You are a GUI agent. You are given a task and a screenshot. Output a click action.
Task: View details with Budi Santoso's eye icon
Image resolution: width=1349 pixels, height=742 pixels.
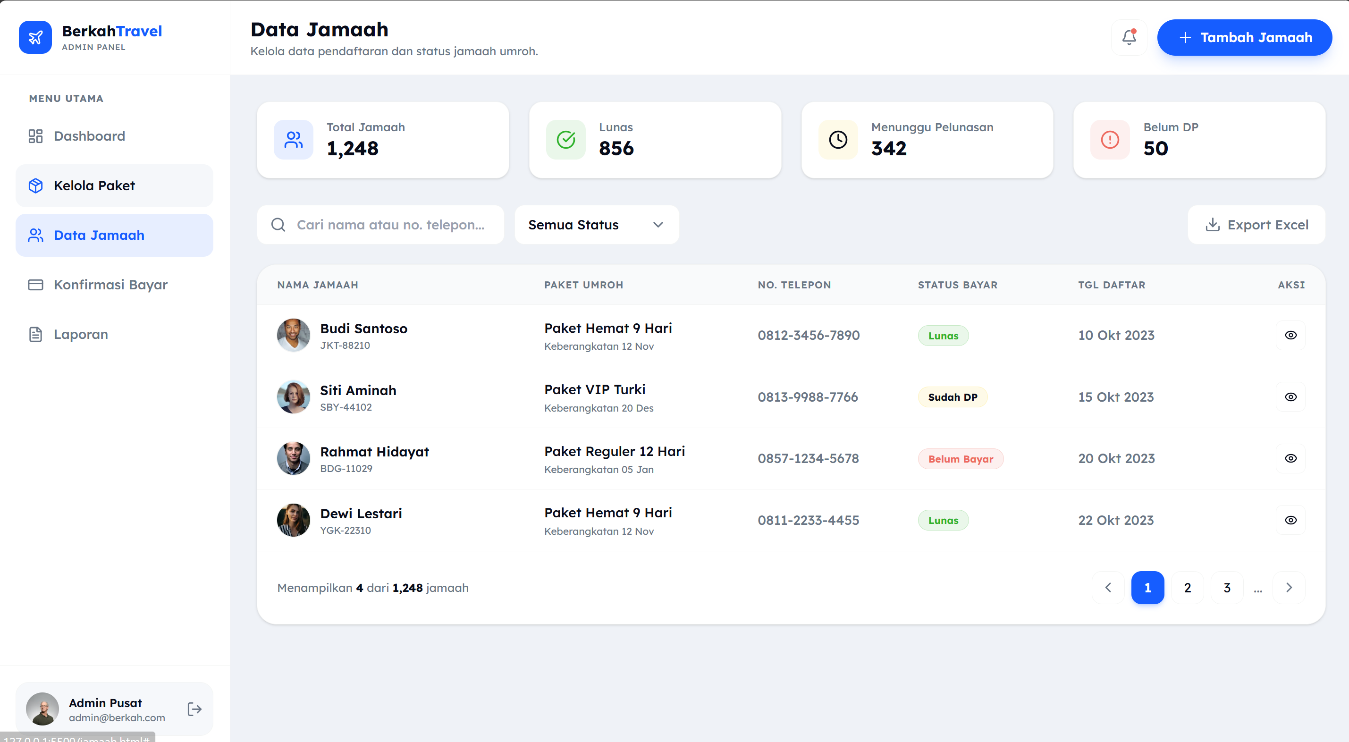pos(1290,335)
